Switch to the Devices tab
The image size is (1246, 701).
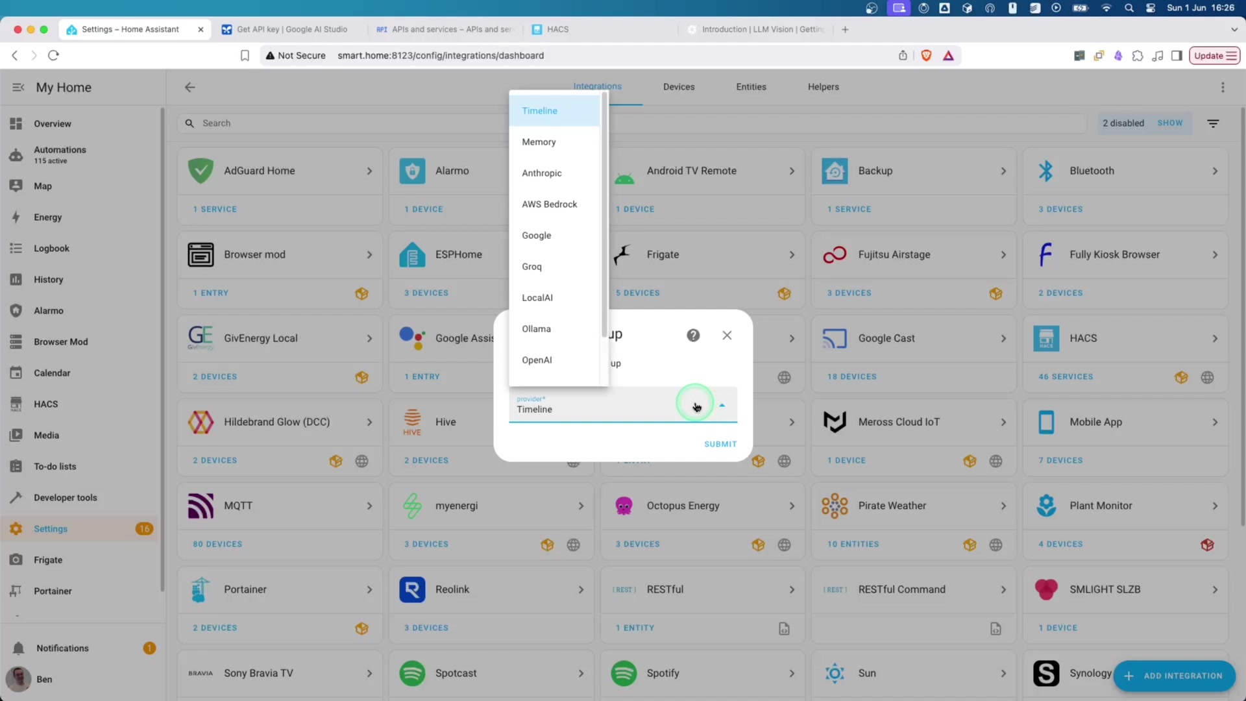coord(678,87)
